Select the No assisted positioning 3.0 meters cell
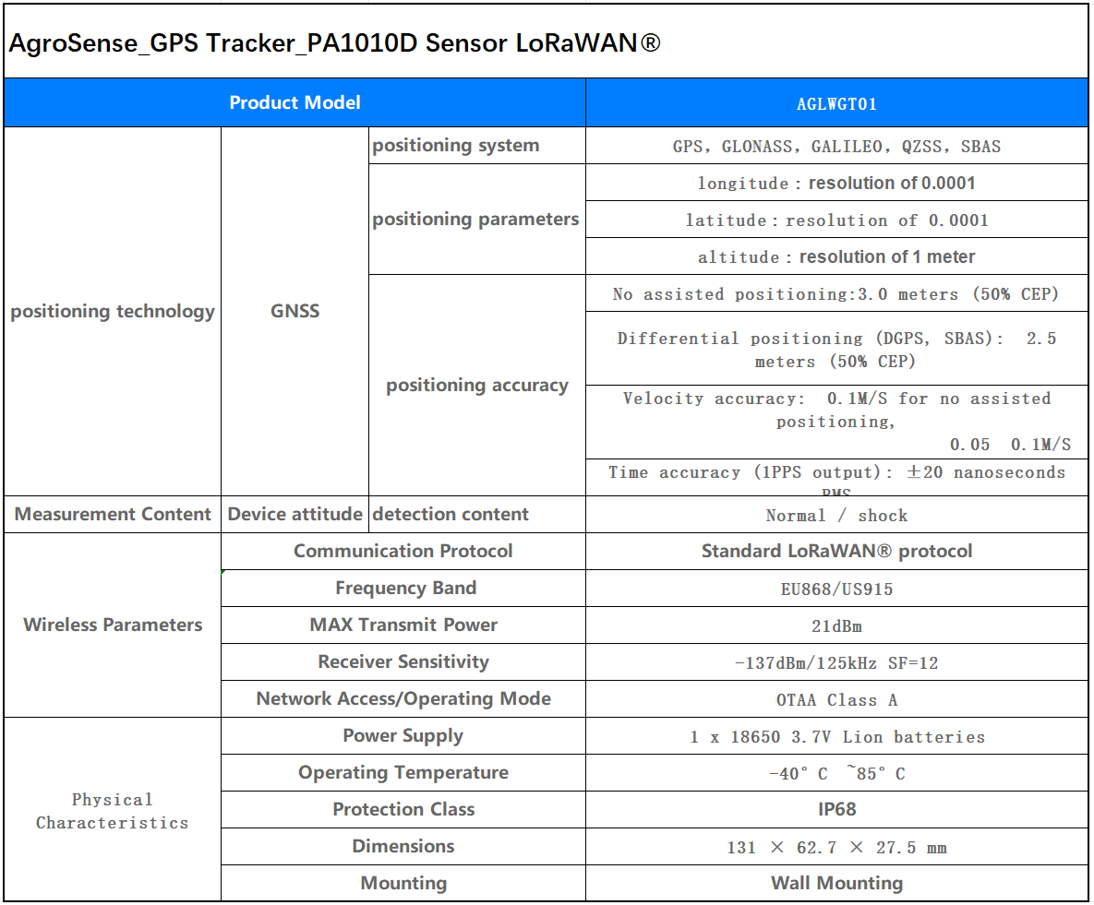 (836, 293)
